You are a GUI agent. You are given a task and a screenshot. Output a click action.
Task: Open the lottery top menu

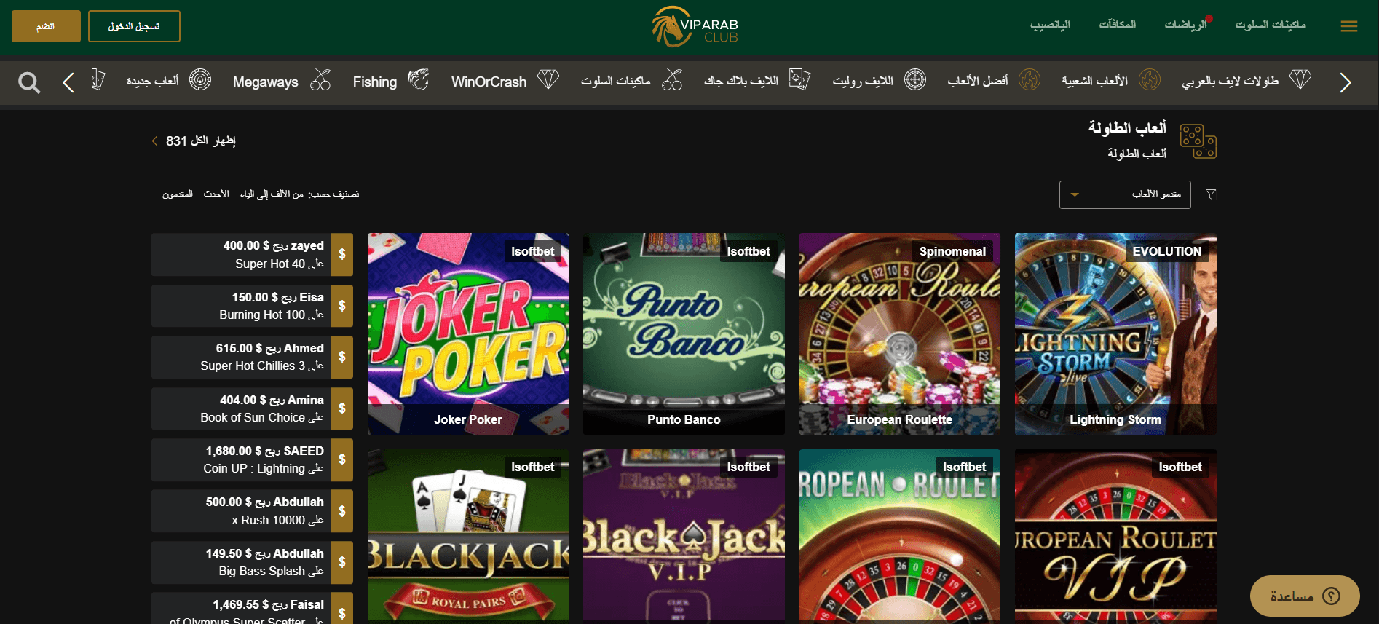pos(1050,25)
